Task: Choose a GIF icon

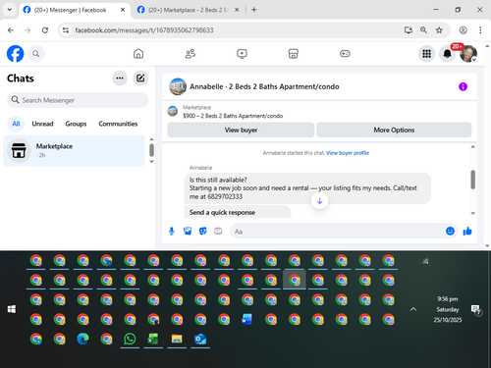Action: [218, 232]
